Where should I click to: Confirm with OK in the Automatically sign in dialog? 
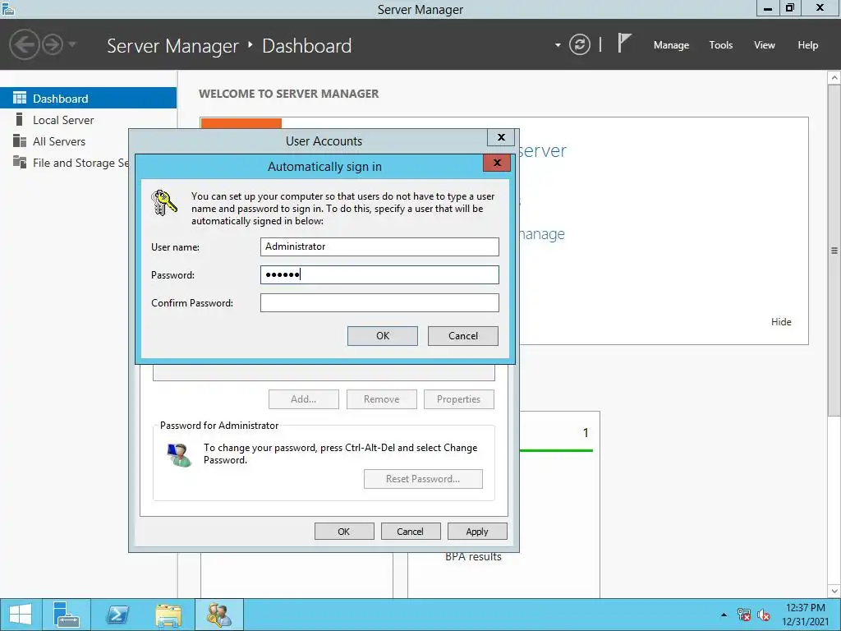click(383, 336)
